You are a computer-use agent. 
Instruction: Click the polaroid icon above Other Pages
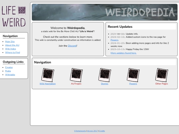161,75
